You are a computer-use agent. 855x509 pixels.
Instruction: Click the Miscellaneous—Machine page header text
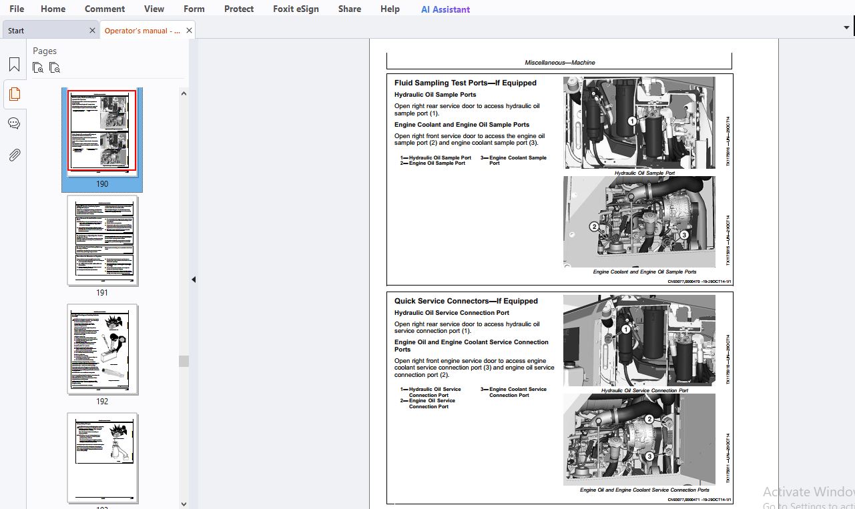(x=559, y=63)
